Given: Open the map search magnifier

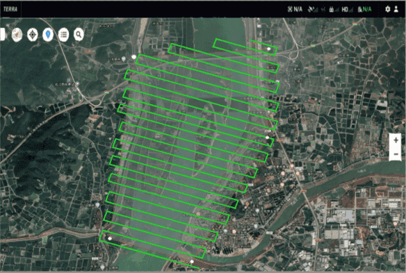Looking at the screenshot, I should click(x=79, y=35).
